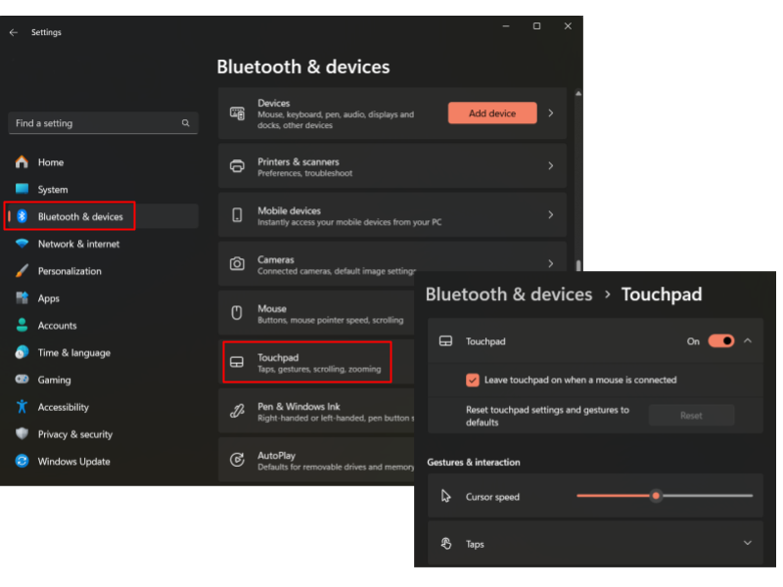783x587 pixels.
Task: Click the search magnifier icon
Action: point(186,123)
